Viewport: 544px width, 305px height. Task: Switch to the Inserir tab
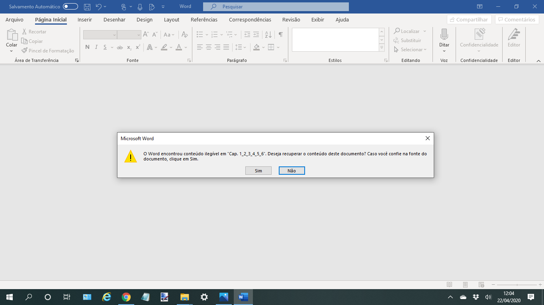(x=85, y=19)
